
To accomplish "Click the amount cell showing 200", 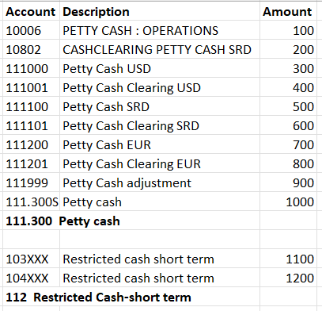I will (288, 49).
